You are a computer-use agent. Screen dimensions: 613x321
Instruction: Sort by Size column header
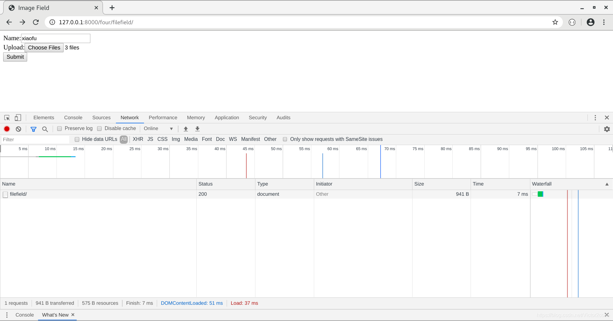pyautogui.click(x=442, y=184)
